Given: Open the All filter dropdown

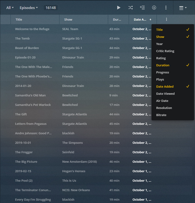Looking at the screenshot, I should point(10,8).
